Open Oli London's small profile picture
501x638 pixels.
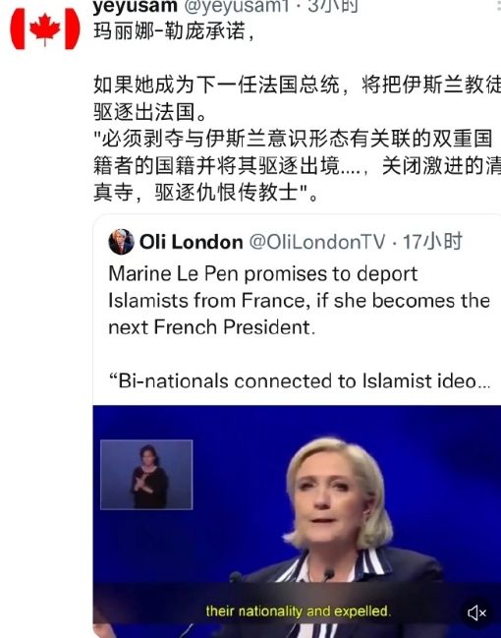click(121, 242)
